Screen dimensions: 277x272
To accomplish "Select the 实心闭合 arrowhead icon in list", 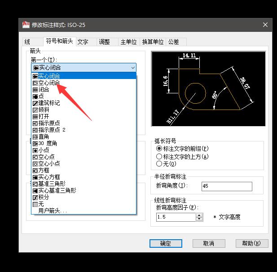I will (x=35, y=76).
